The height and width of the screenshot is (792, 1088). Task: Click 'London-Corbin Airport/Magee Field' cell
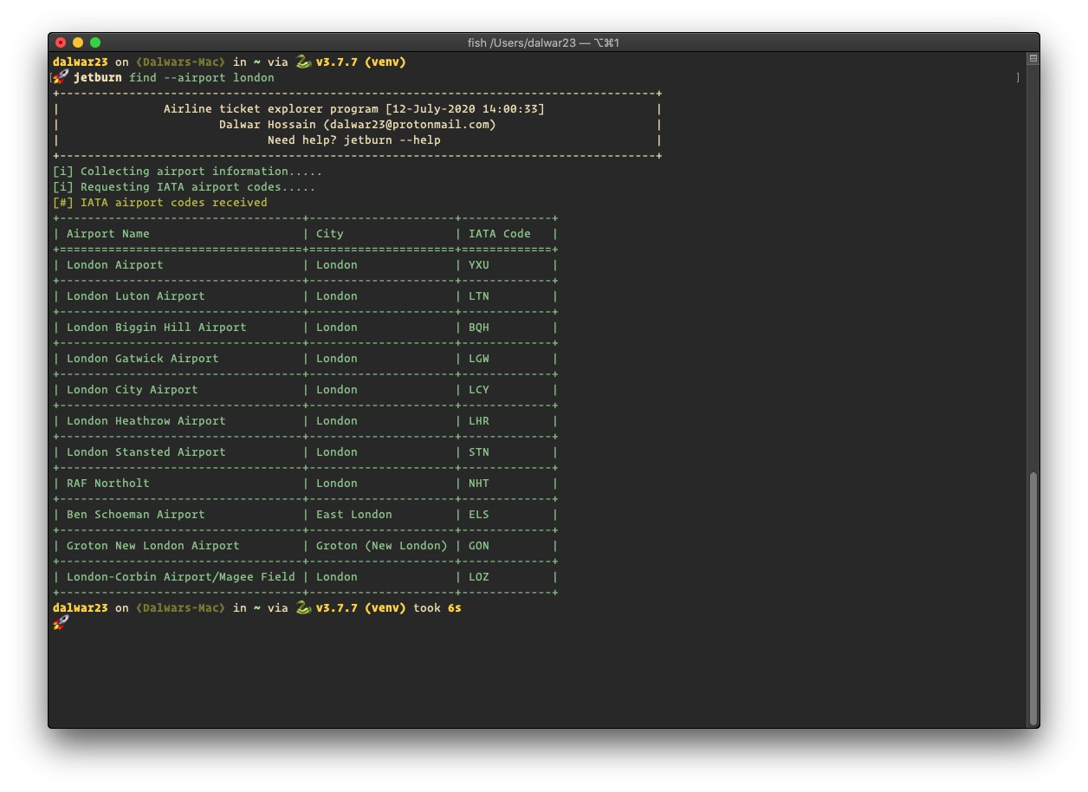coord(181,576)
